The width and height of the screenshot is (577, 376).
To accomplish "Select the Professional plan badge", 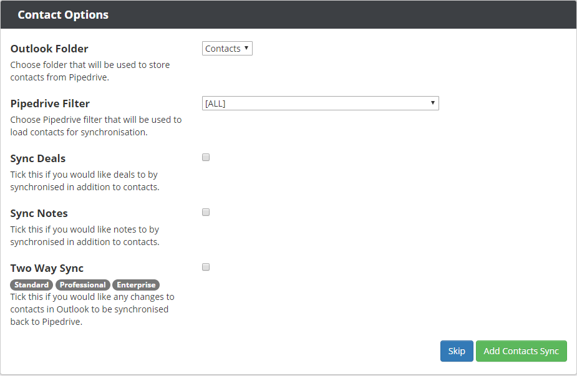I will pyautogui.click(x=83, y=285).
